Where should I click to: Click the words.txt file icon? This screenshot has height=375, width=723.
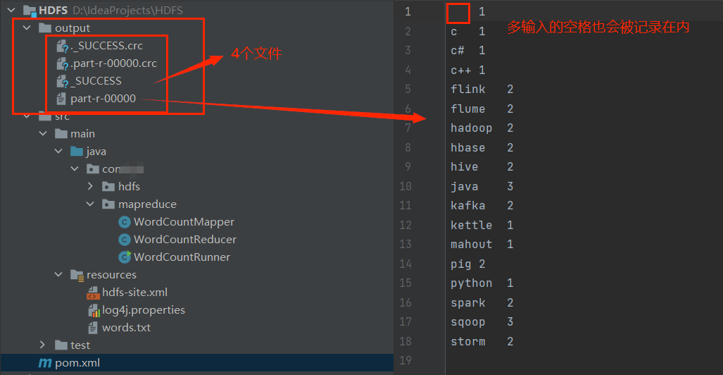pos(93,328)
